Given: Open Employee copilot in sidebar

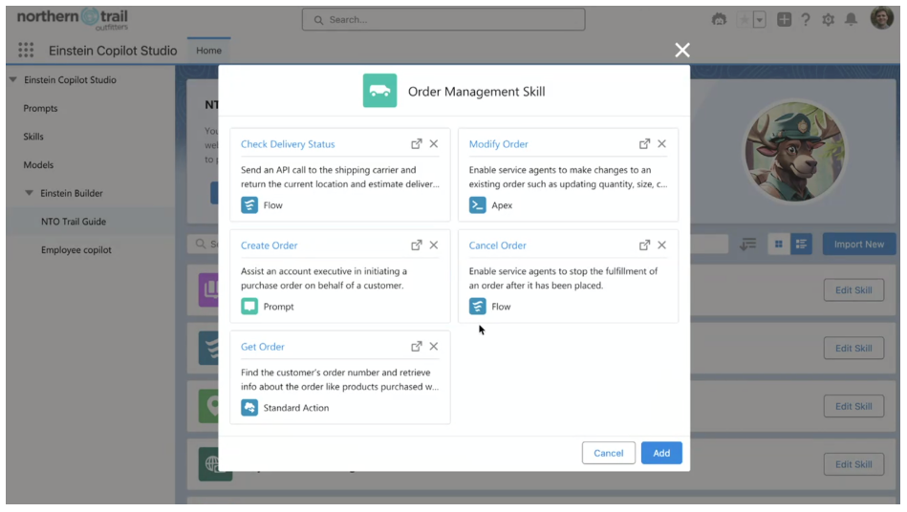Looking at the screenshot, I should 76,249.
